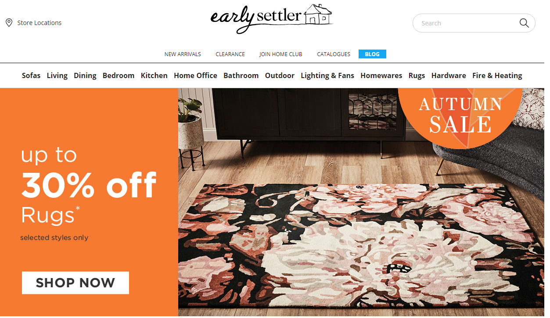The height and width of the screenshot is (318, 550).
Task: Open the New Arrivals link
Action: click(183, 54)
